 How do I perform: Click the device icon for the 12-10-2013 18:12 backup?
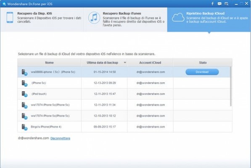coord(24,116)
